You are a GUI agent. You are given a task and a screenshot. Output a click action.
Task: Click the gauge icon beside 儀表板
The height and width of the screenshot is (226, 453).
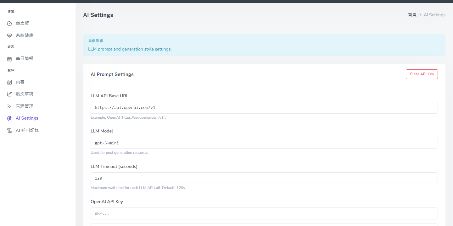coord(9,24)
